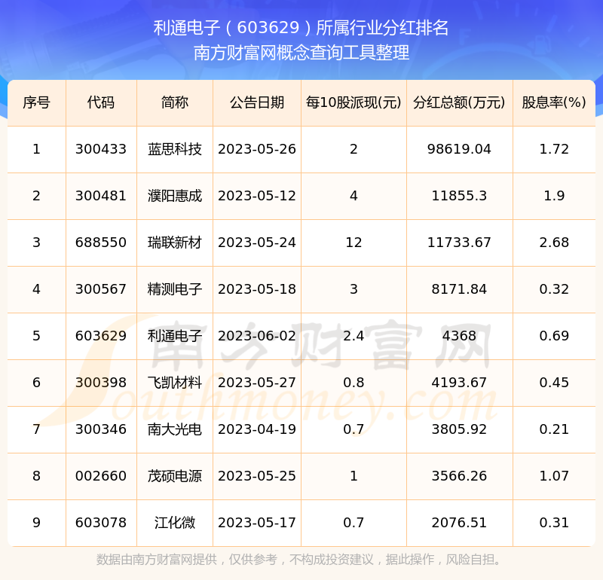Click dividend yield 1.07
The height and width of the screenshot is (580, 603).
pos(554,476)
